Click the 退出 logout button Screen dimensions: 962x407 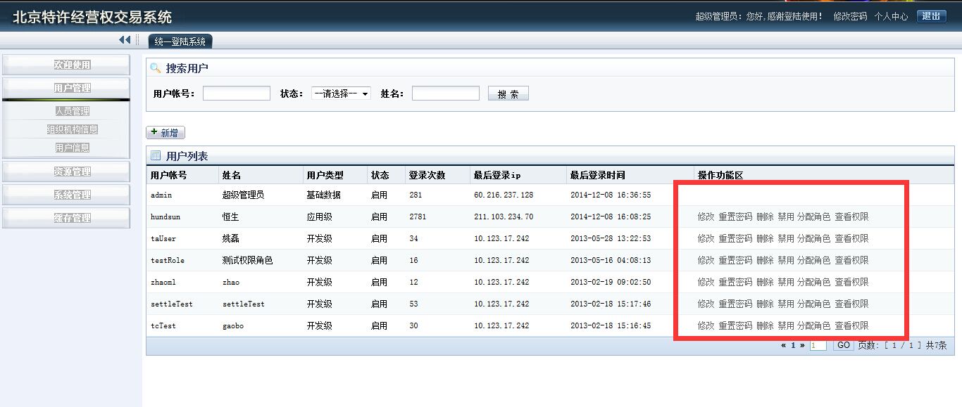click(x=931, y=16)
